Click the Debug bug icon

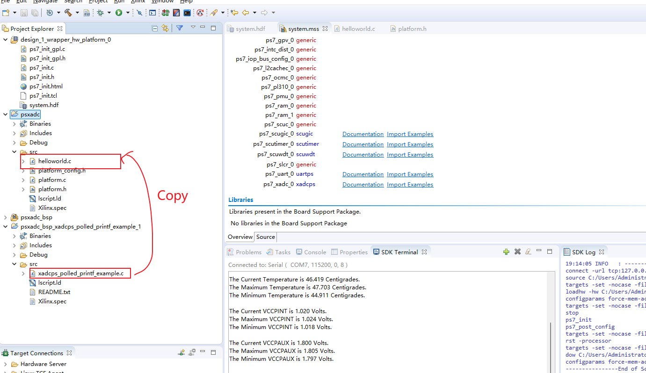coord(100,13)
